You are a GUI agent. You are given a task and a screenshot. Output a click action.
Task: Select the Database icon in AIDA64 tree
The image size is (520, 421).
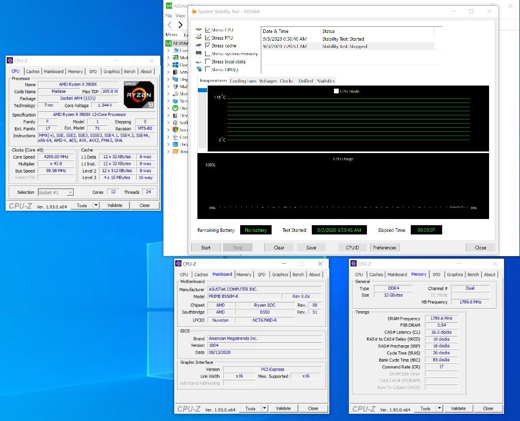(x=176, y=144)
